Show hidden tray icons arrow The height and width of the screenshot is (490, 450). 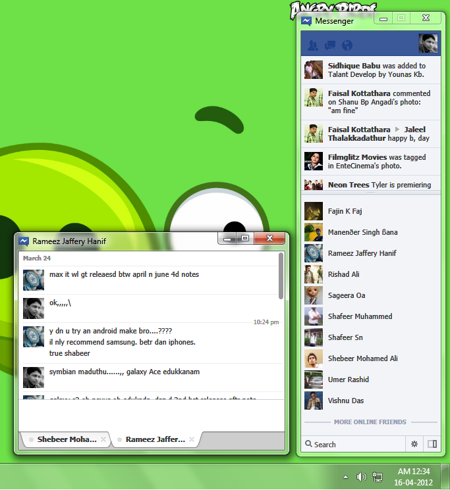345,477
